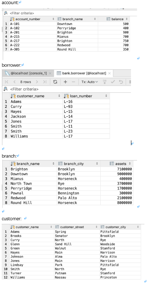The image size is (154, 287).
Task: Add a new row with plus icon
Action: pyautogui.click(x=65, y=82)
